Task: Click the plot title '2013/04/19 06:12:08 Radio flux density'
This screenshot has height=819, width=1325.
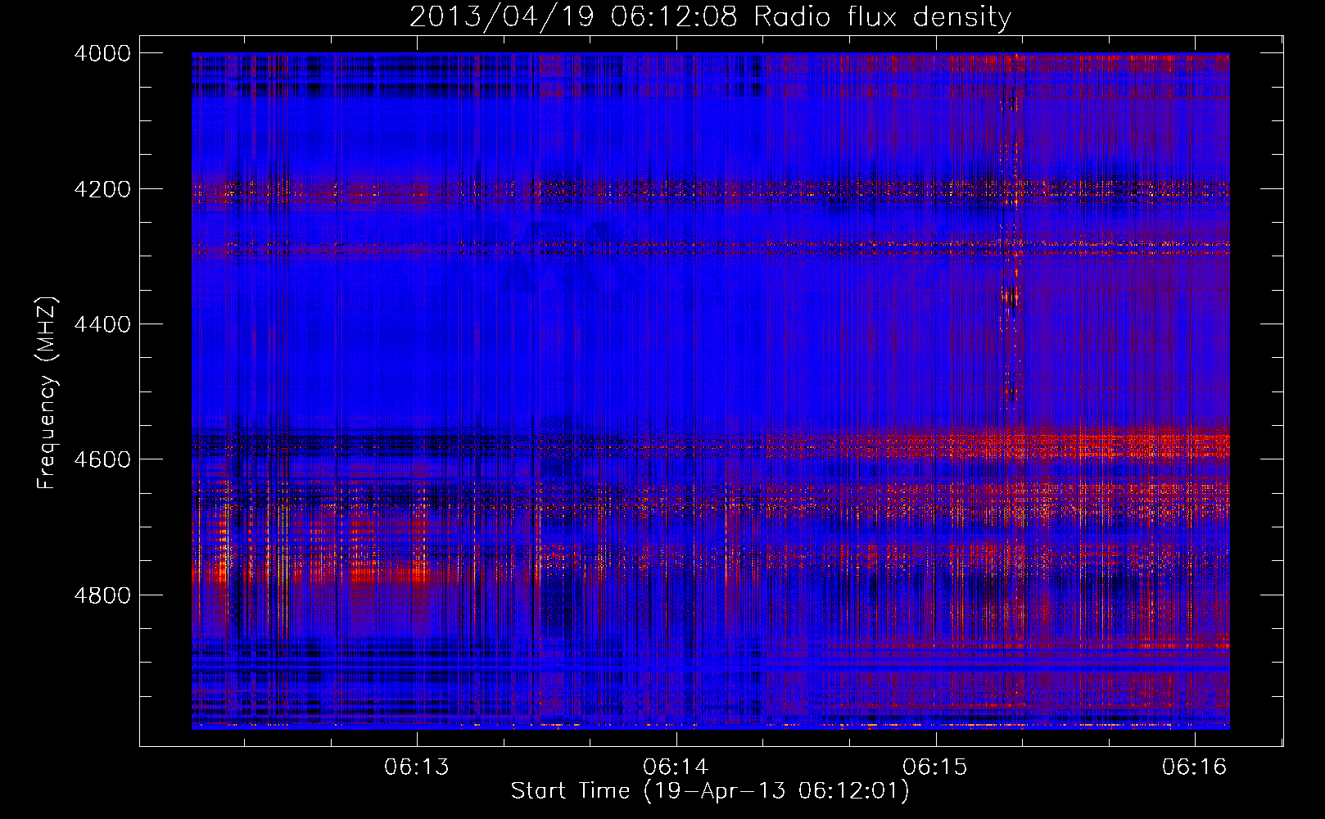Action: pos(710,16)
